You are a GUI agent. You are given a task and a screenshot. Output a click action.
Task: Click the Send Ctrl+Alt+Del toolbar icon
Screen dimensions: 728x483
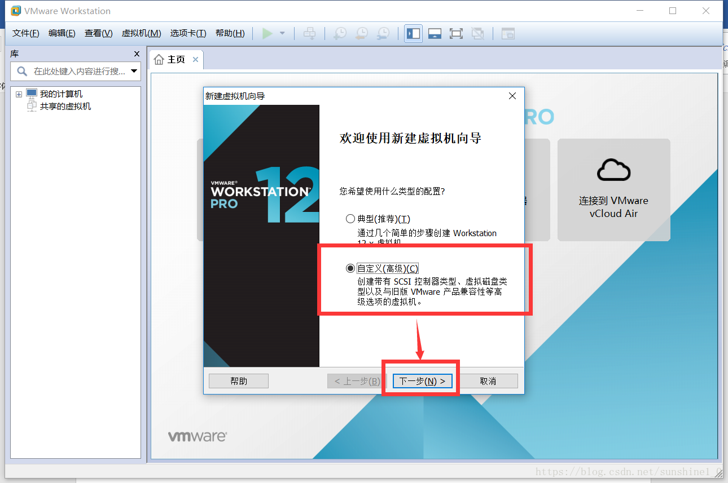pos(309,33)
